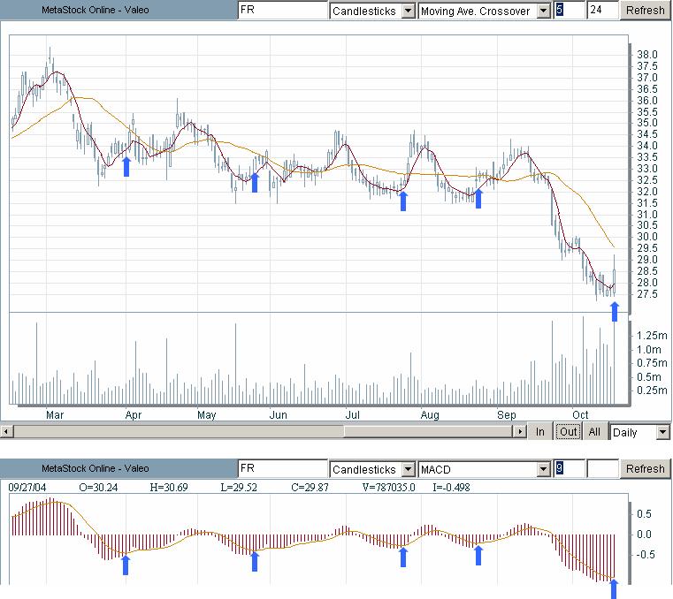673x599 pixels.
Task: Toggle the Out zoom button
Action: click(x=568, y=432)
